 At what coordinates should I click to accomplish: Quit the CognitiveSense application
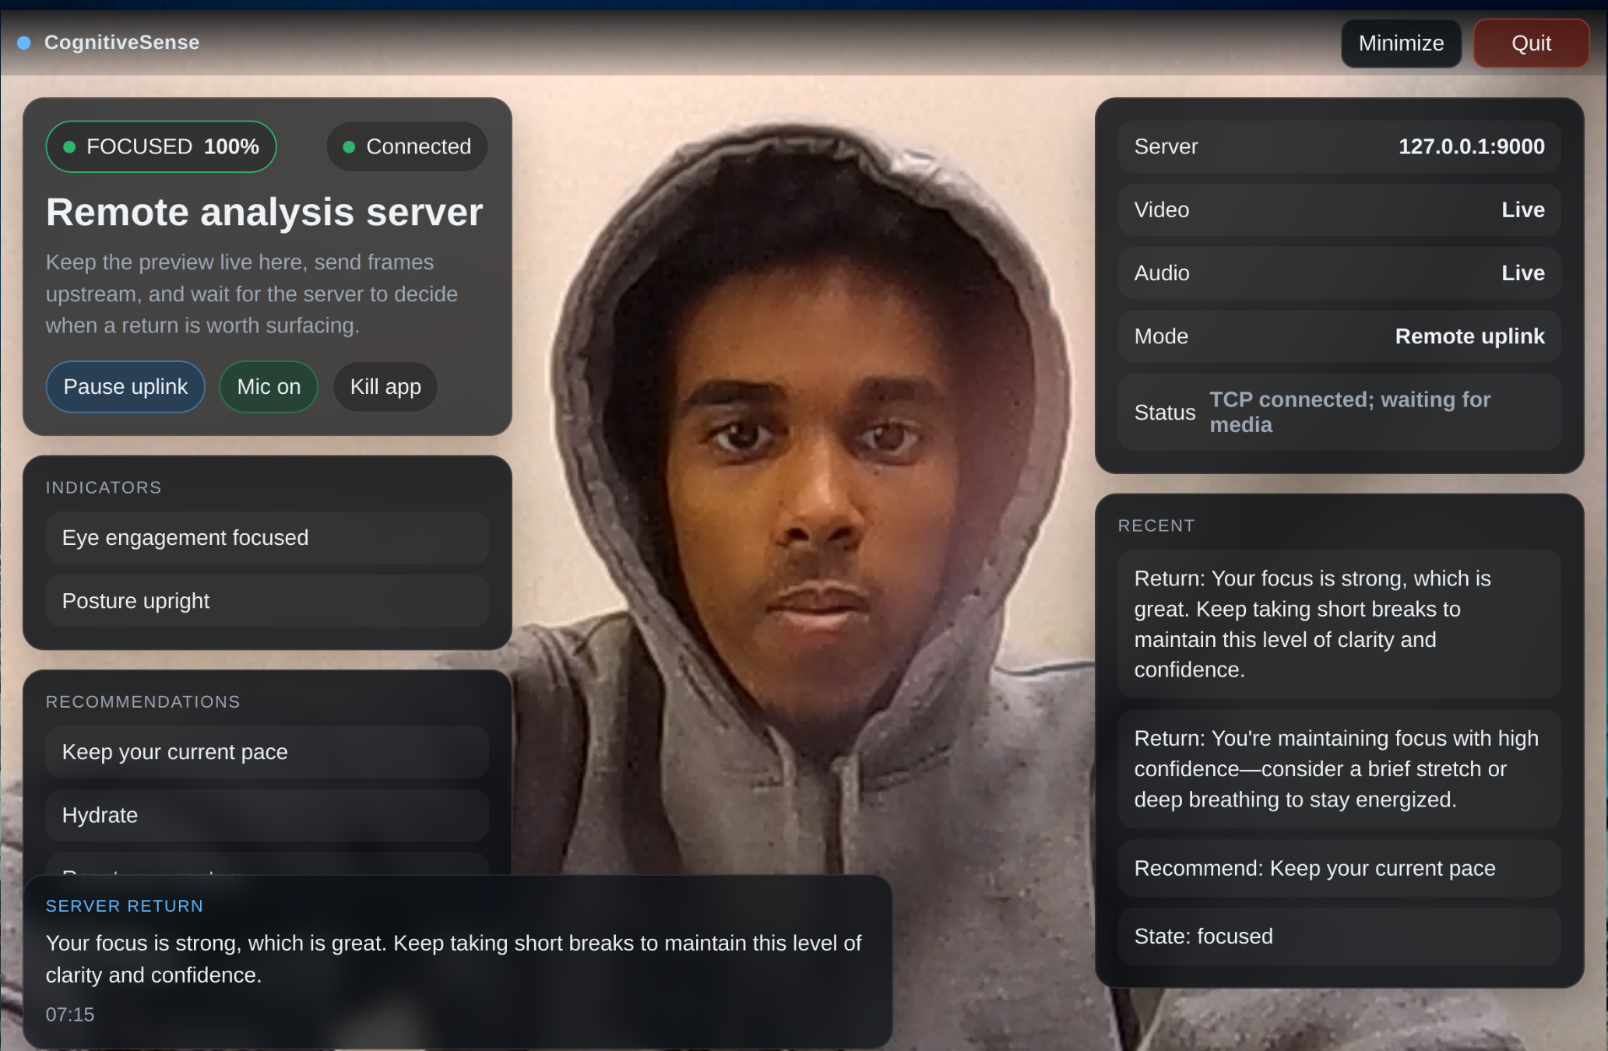(1530, 44)
